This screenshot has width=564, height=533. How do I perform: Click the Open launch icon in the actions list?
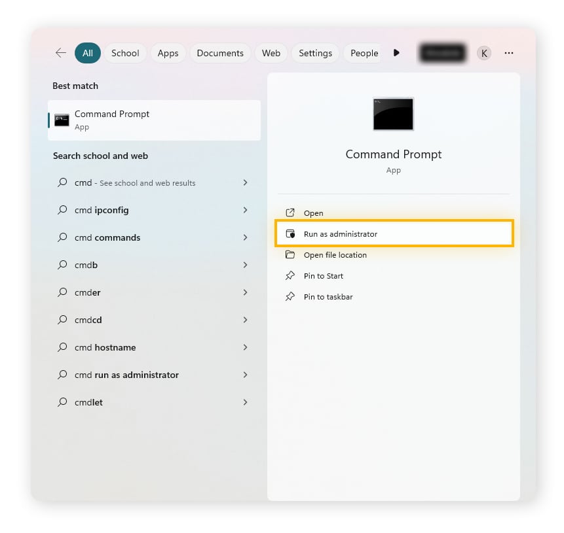(290, 213)
